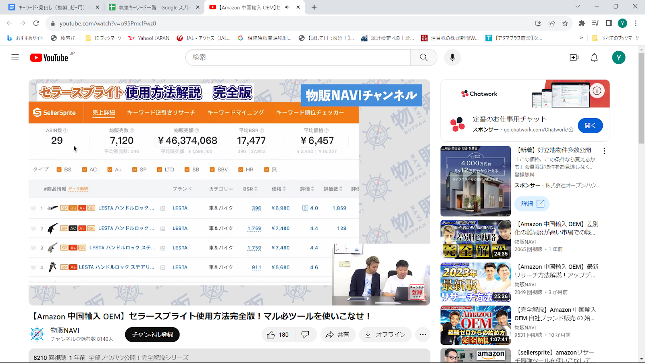
Task: Start voice search with the microphone
Action: [452, 57]
